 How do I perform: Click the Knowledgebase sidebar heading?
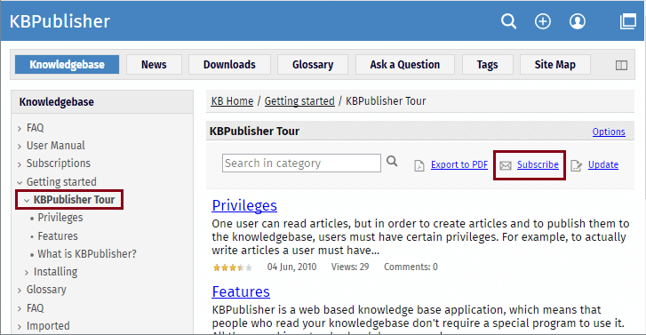[57, 102]
